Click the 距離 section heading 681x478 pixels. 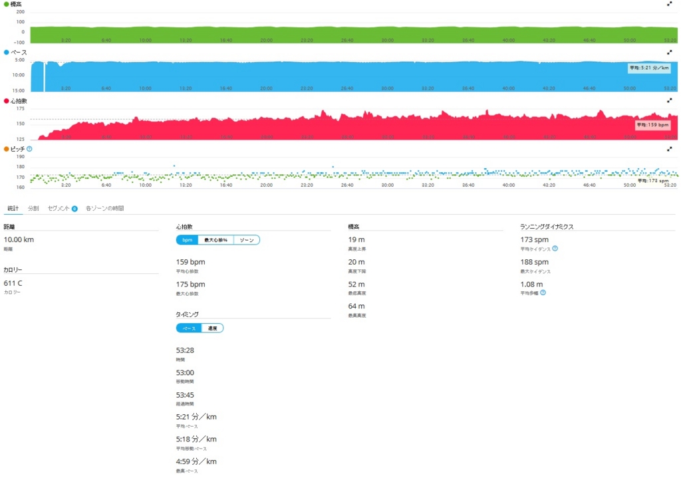pos(9,227)
